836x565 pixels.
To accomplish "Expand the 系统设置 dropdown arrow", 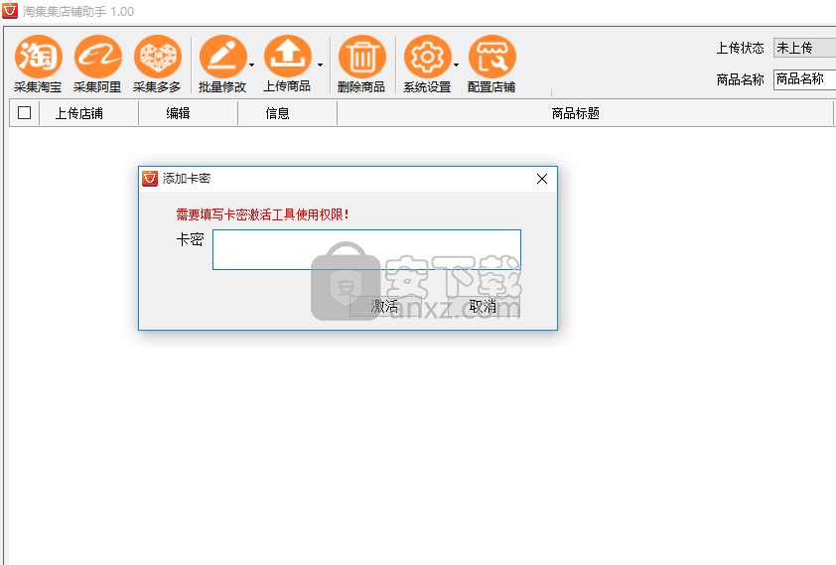I will tap(456, 65).
